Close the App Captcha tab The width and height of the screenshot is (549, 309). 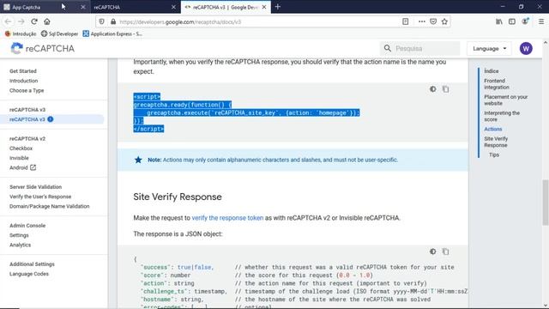(83, 7)
